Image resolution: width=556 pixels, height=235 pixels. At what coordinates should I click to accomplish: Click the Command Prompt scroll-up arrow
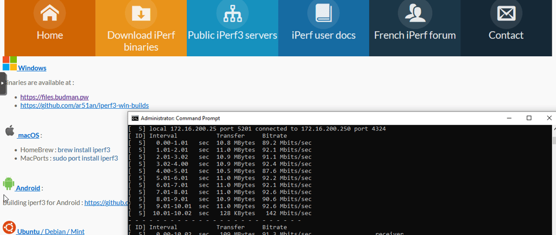pos(554,128)
